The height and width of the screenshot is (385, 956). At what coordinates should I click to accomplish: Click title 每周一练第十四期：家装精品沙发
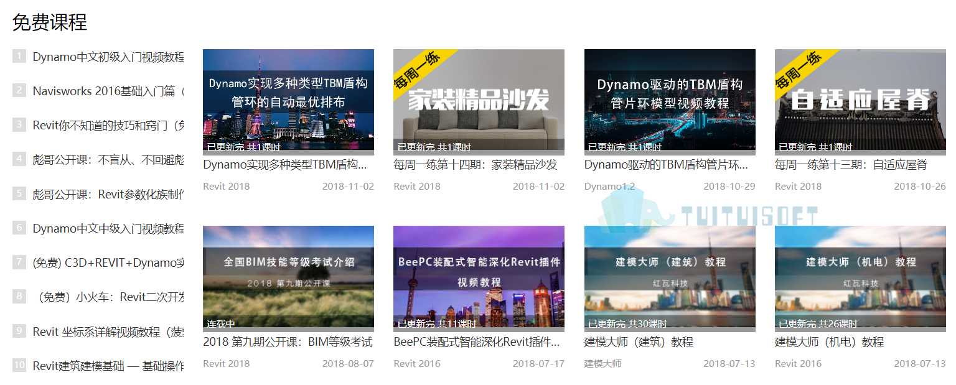click(476, 165)
